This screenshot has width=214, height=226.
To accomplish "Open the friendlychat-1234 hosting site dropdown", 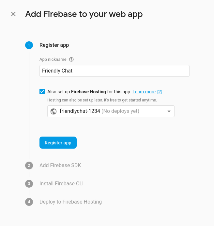I will tap(111, 111).
